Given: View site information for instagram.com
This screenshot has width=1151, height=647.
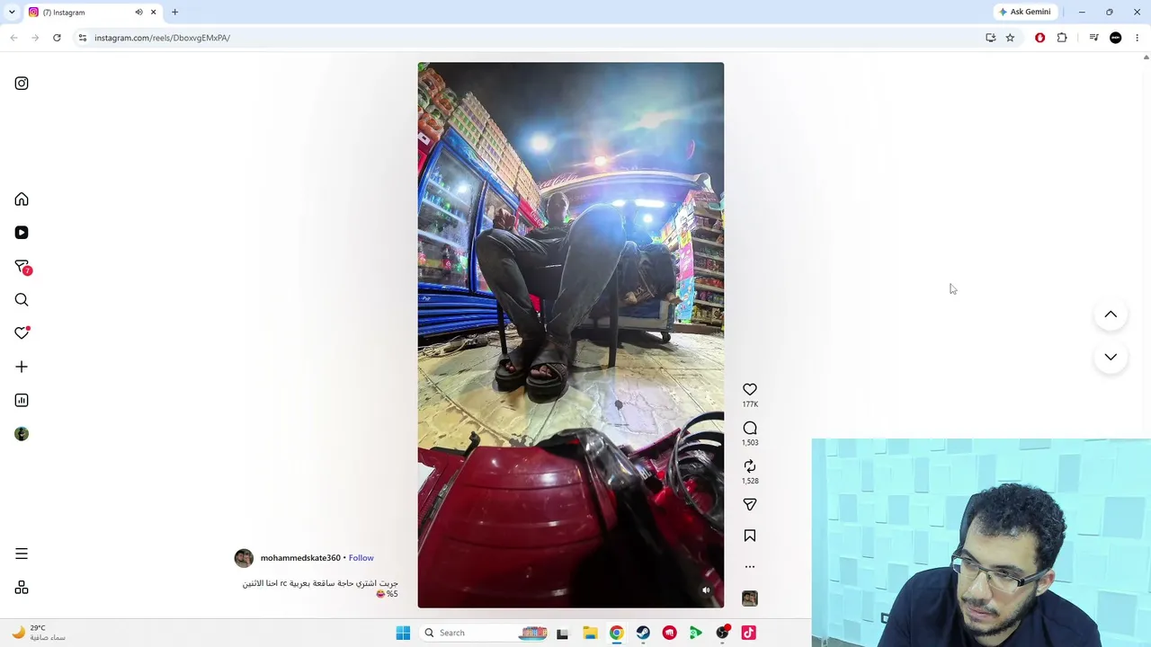Looking at the screenshot, I should click(x=82, y=38).
